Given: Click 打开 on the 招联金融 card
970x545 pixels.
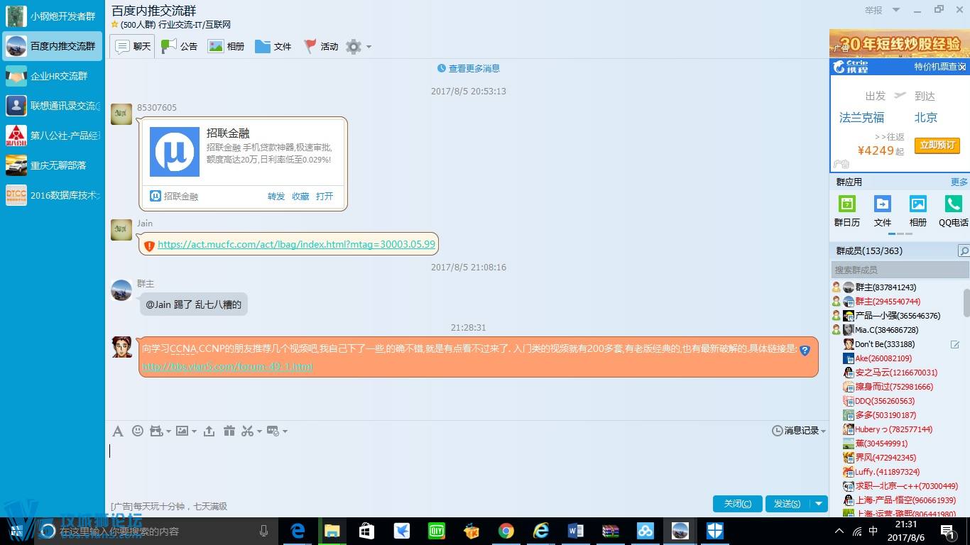Looking at the screenshot, I should pyautogui.click(x=325, y=197).
